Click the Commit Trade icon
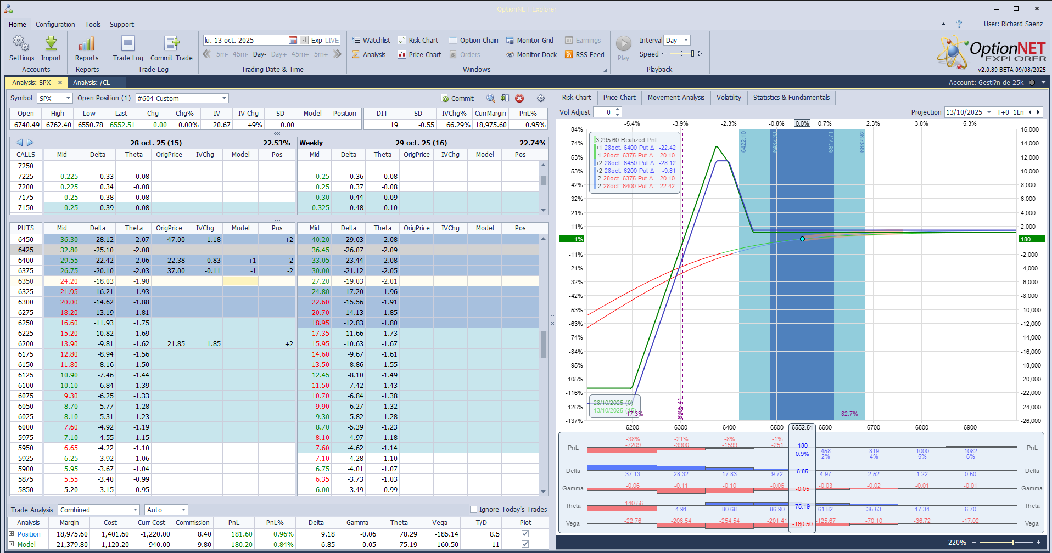Image resolution: width=1052 pixels, height=553 pixels. [171, 44]
